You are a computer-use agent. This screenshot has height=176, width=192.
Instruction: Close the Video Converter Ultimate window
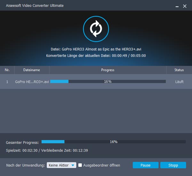(x=185, y=6)
